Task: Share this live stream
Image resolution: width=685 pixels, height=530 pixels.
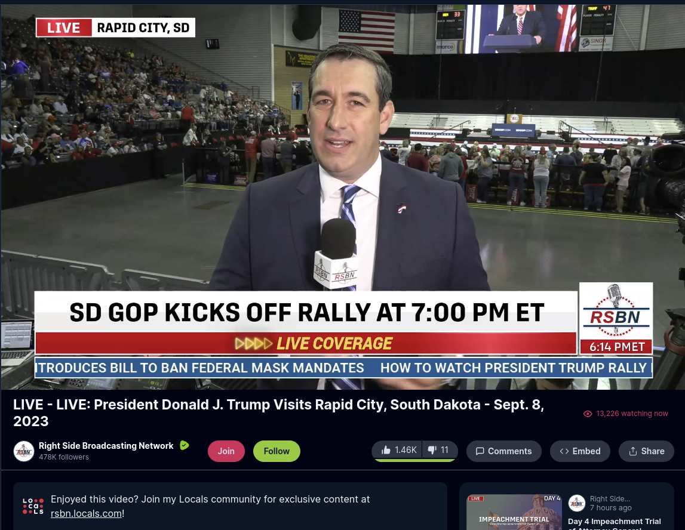Action: pyautogui.click(x=646, y=451)
